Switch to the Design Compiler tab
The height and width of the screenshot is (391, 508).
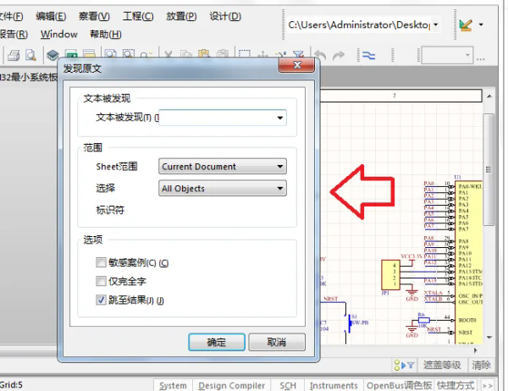click(232, 385)
